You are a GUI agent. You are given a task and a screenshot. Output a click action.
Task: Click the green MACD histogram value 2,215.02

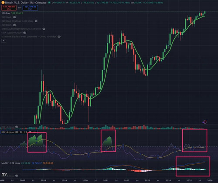(x=26, y=163)
